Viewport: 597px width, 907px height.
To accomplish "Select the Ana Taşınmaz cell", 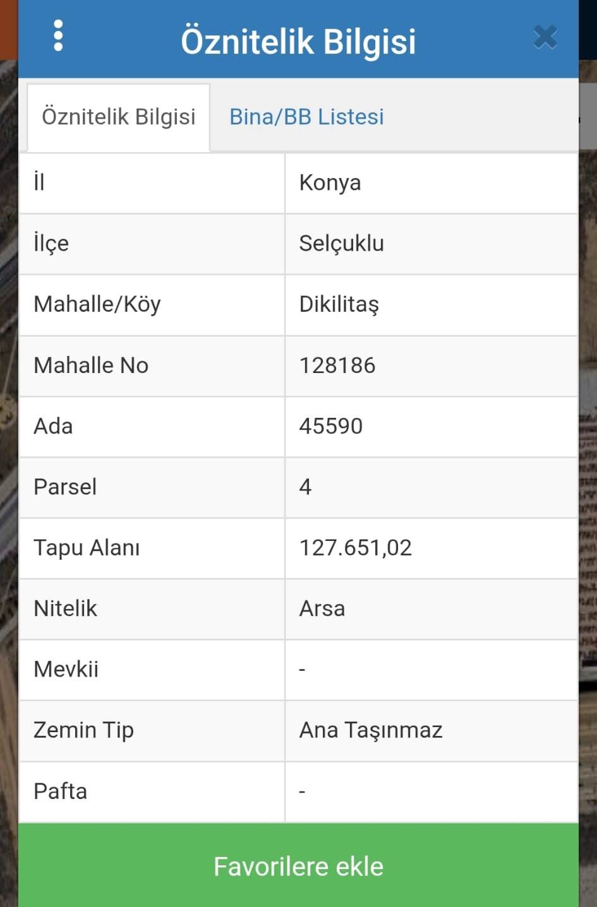I will click(431, 730).
